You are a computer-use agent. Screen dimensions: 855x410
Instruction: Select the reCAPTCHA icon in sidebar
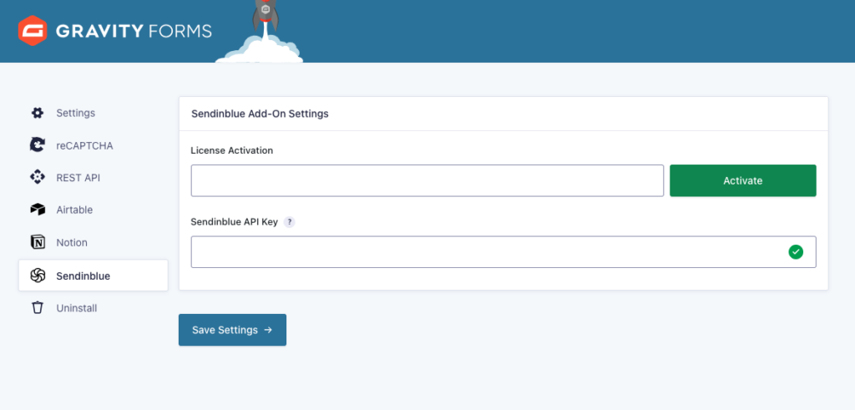tap(37, 145)
